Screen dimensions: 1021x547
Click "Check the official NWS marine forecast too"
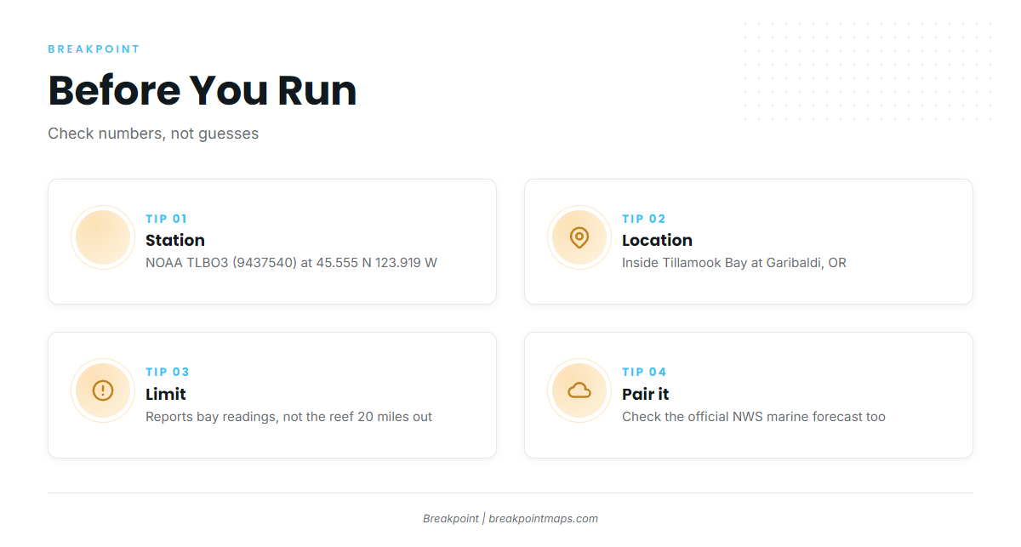coord(754,417)
